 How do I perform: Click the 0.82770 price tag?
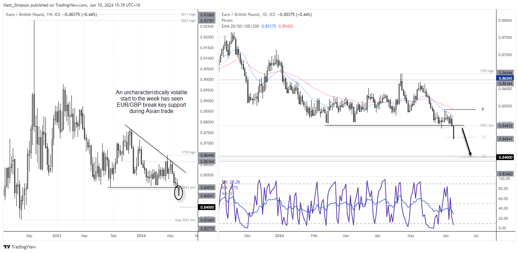207,228
